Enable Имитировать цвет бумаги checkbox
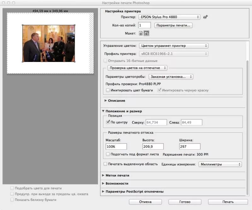 click(108, 90)
